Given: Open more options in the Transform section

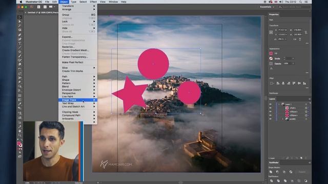Looking at the screenshot, I should click(307, 43).
